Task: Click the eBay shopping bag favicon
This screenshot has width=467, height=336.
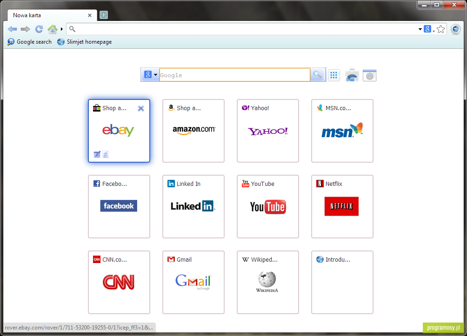Action: 96,108
